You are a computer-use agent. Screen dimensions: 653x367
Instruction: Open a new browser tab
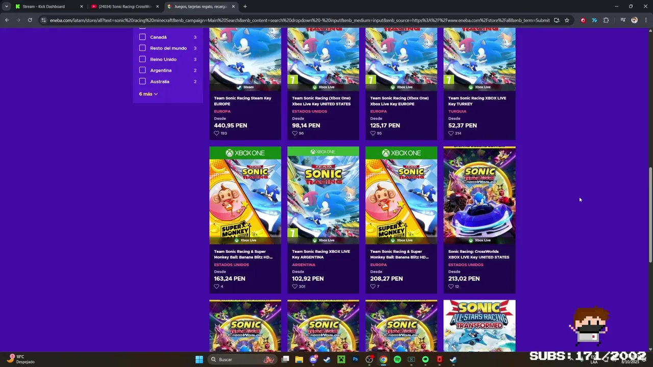pos(245,7)
